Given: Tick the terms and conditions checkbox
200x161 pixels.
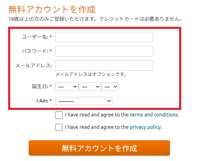Looking at the screenshot, I should pyautogui.click(x=59, y=115).
